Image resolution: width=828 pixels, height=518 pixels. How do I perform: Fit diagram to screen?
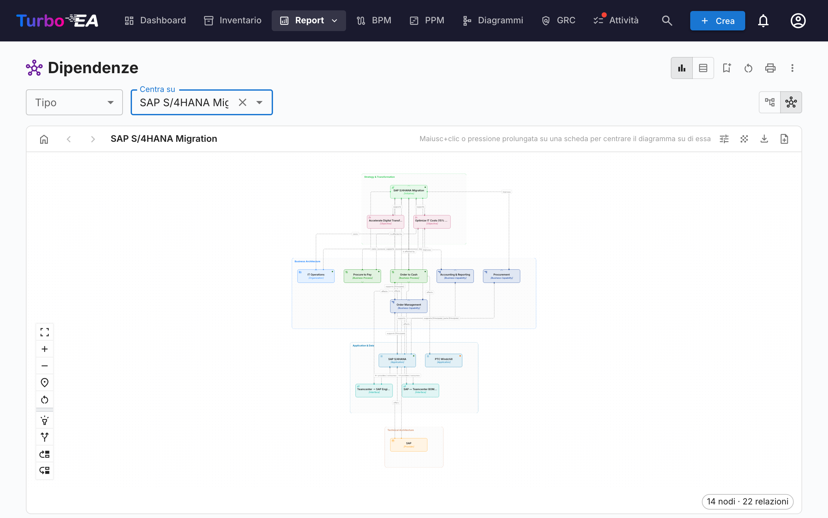tap(45, 332)
